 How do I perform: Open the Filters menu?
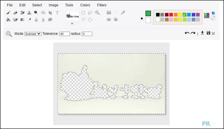coord(102,5)
